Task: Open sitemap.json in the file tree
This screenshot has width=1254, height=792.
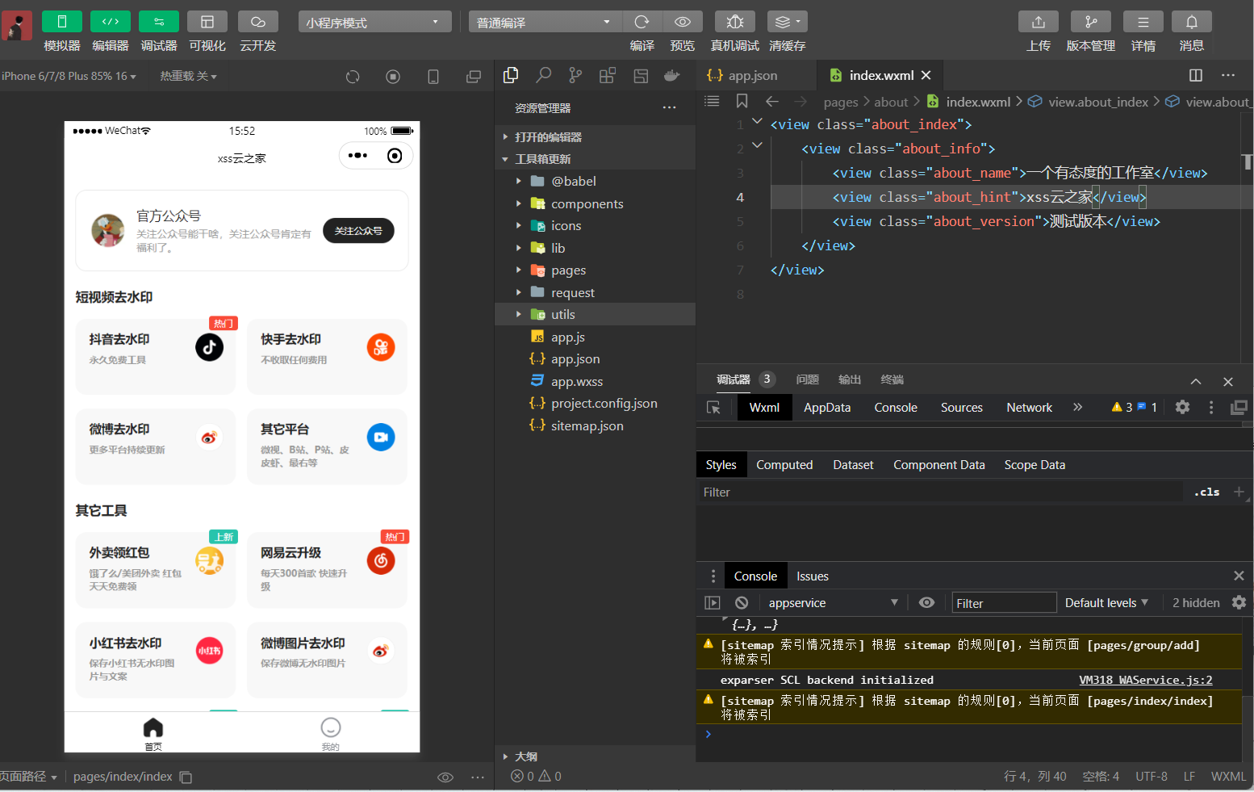Action: click(x=595, y=425)
